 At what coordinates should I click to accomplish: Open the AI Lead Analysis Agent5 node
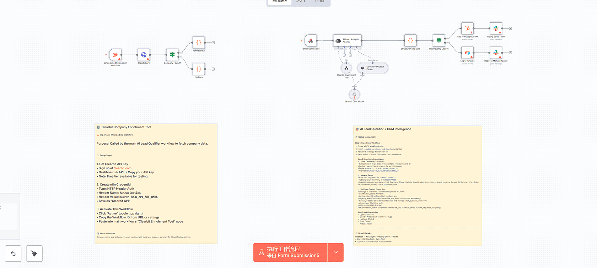pos(347,41)
